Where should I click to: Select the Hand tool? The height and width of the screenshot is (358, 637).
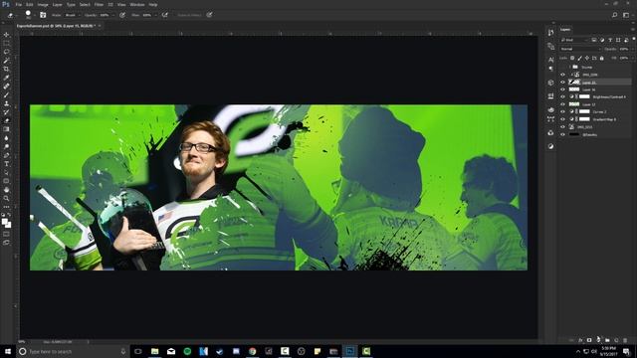click(7, 190)
